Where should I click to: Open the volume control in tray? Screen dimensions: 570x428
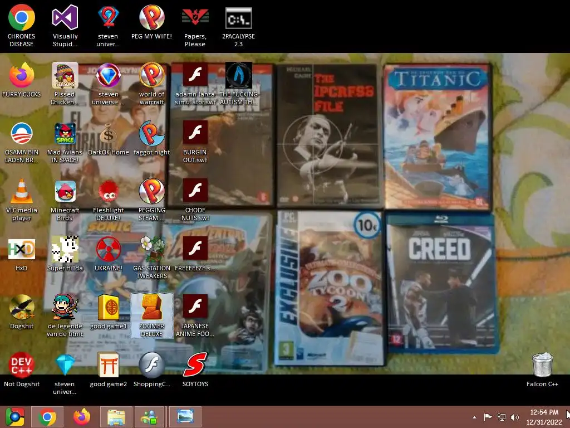pos(515,417)
